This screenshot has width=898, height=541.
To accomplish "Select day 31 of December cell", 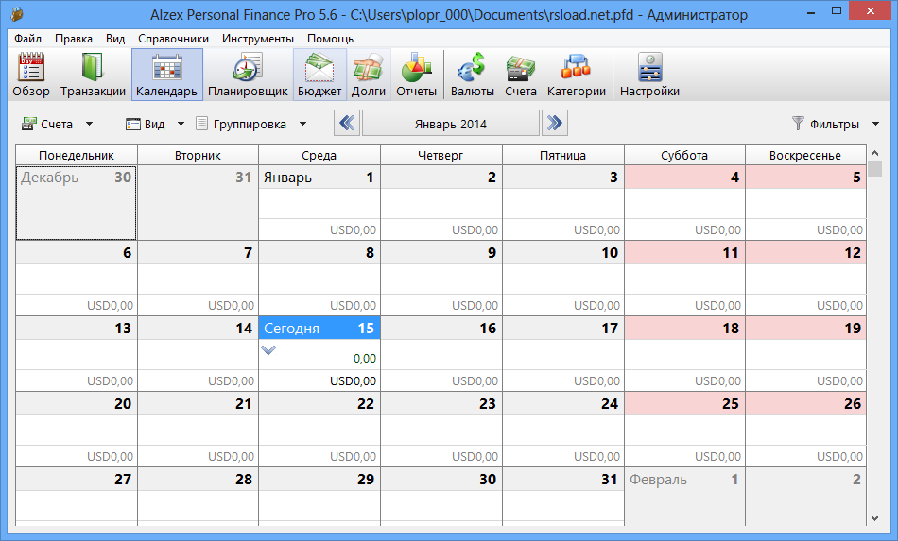I will (199, 202).
